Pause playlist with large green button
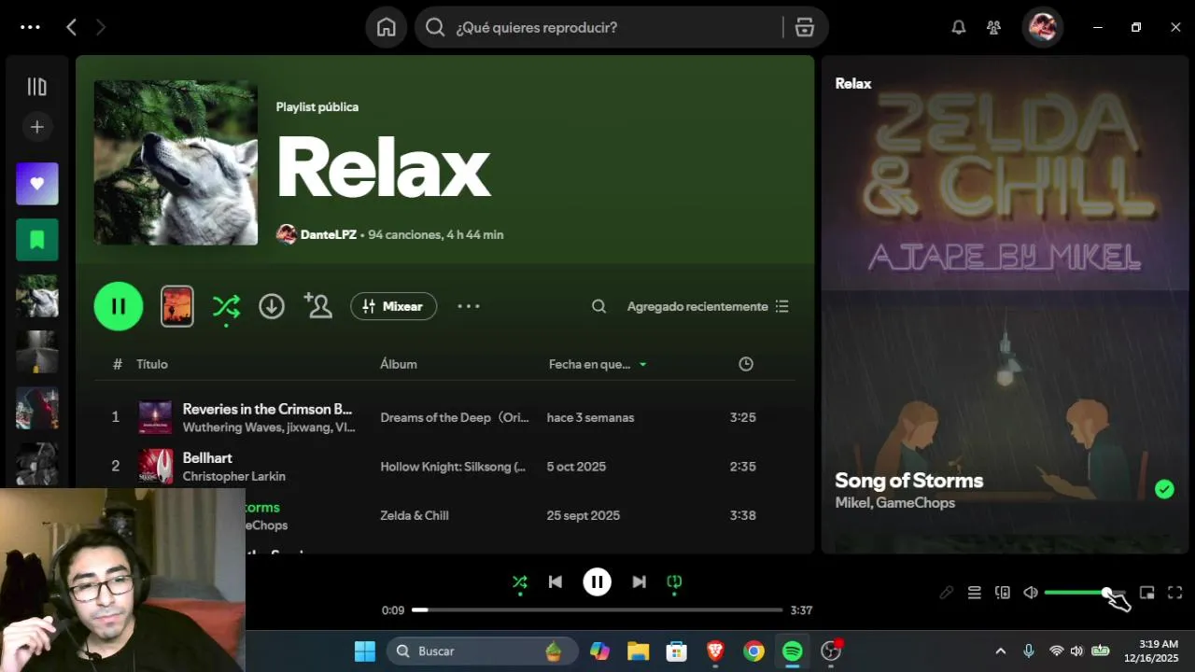Screen dimensions: 1195x672 [119, 306]
